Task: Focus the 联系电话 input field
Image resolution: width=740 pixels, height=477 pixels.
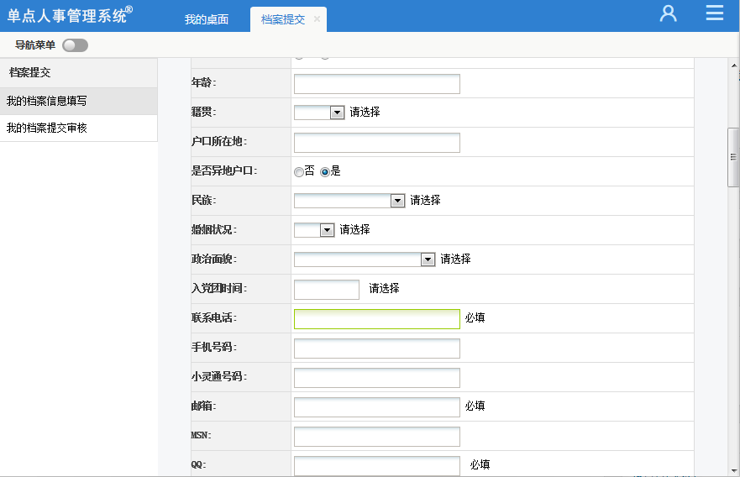Action: click(376, 319)
